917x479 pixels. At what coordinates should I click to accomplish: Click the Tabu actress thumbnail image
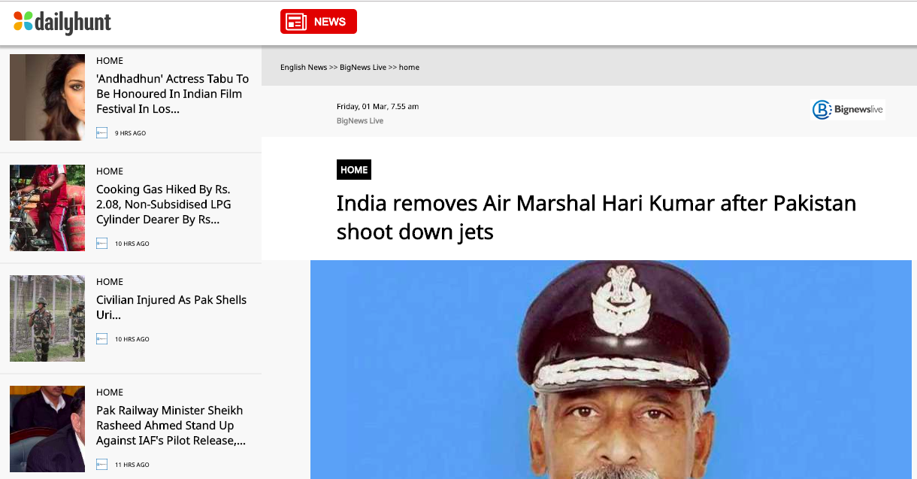[47, 97]
